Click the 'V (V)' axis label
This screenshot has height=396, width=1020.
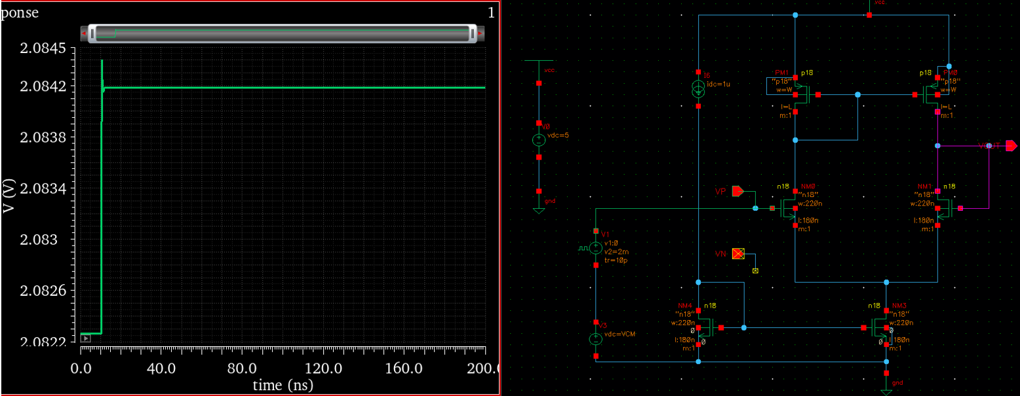click(x=9, y=194)
